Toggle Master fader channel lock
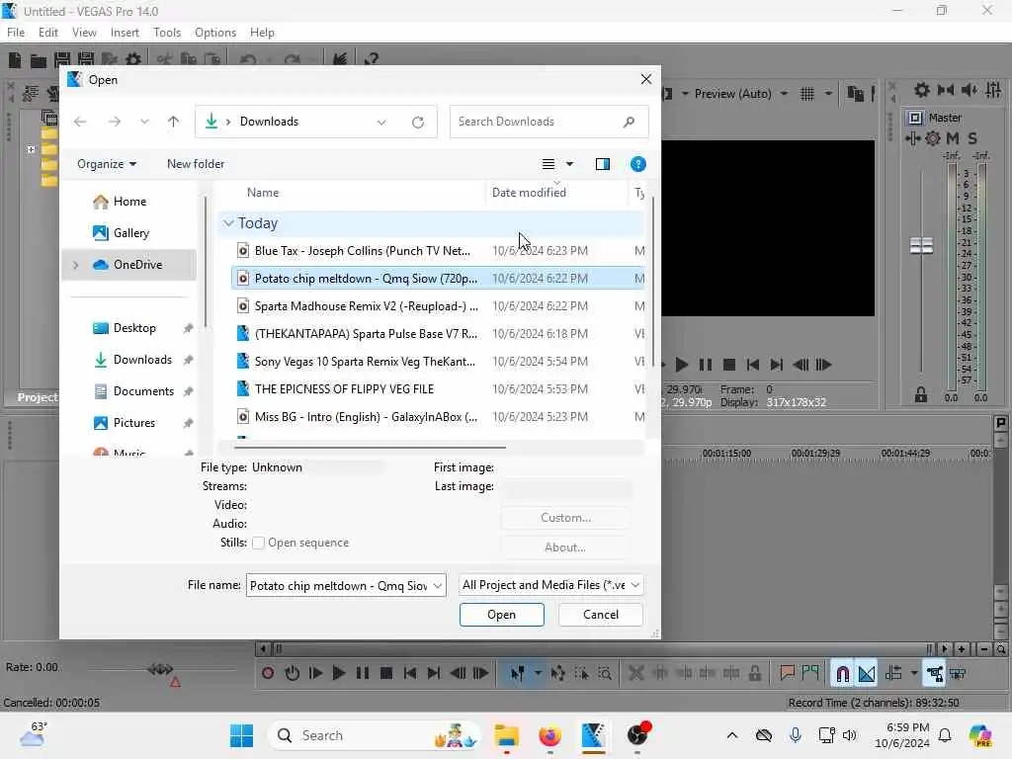Viewport: 1012px width, 759px height. (x=921, y=395)
